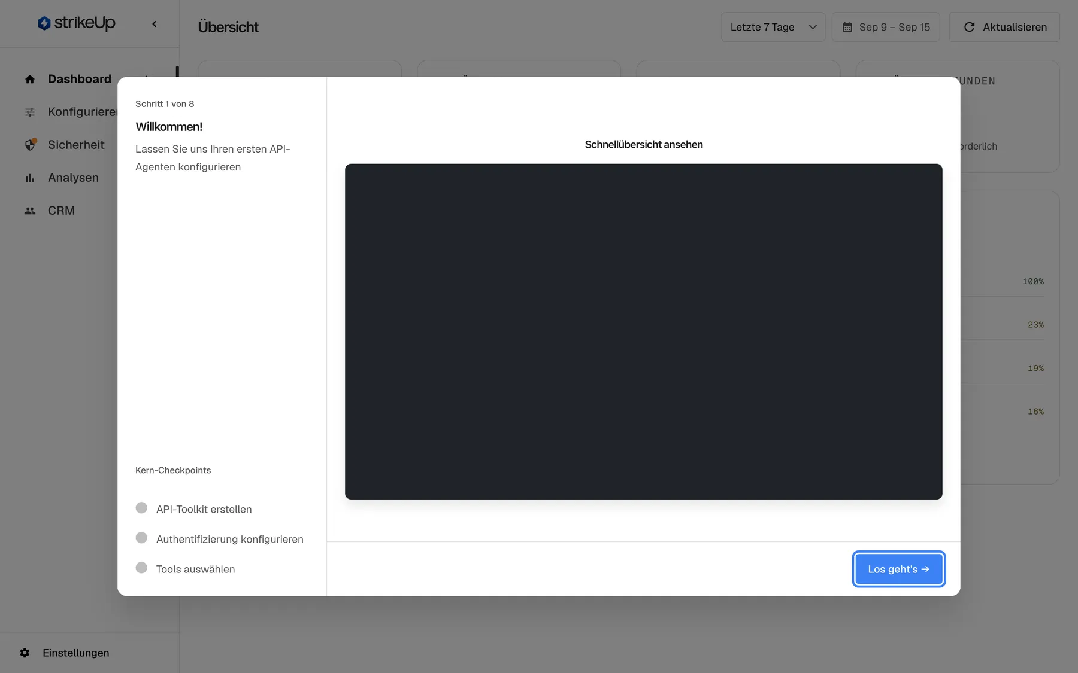Open the Analysen section
The width and height of the screenshot is (1078, 673).
point(73,178)
